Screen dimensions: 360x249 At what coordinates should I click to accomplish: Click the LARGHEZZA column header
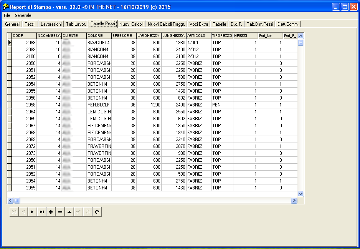click(x=149, y=36)
